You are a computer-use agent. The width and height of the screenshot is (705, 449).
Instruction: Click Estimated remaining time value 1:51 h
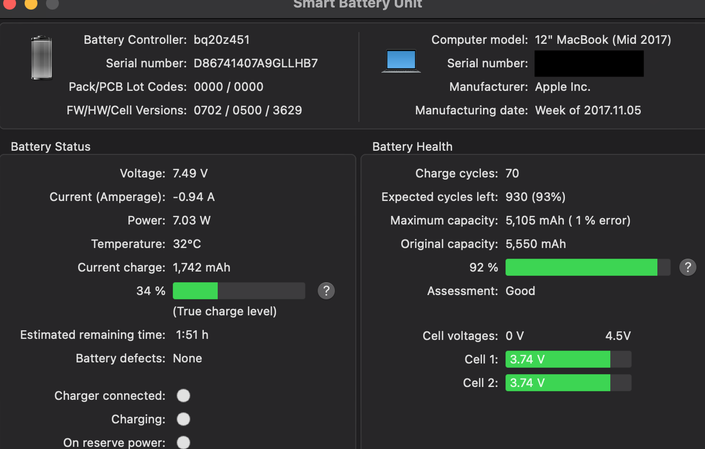coord(192,335)
